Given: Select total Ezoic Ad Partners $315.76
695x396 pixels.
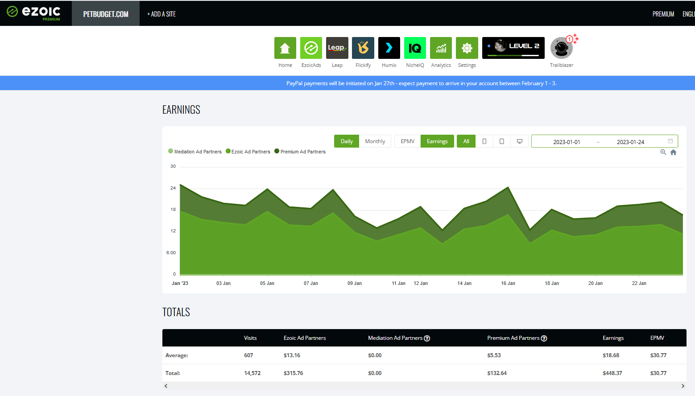Looking at the screenshot, I should (x=294, y=373).
